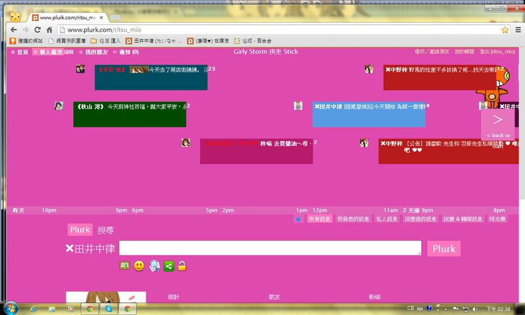Open Windows Explorer from the taskbar

coord(52,308)
